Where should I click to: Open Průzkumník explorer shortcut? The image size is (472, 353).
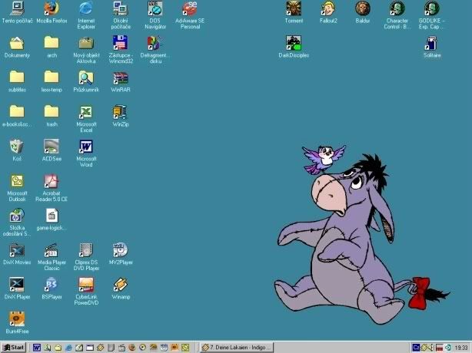86,81
